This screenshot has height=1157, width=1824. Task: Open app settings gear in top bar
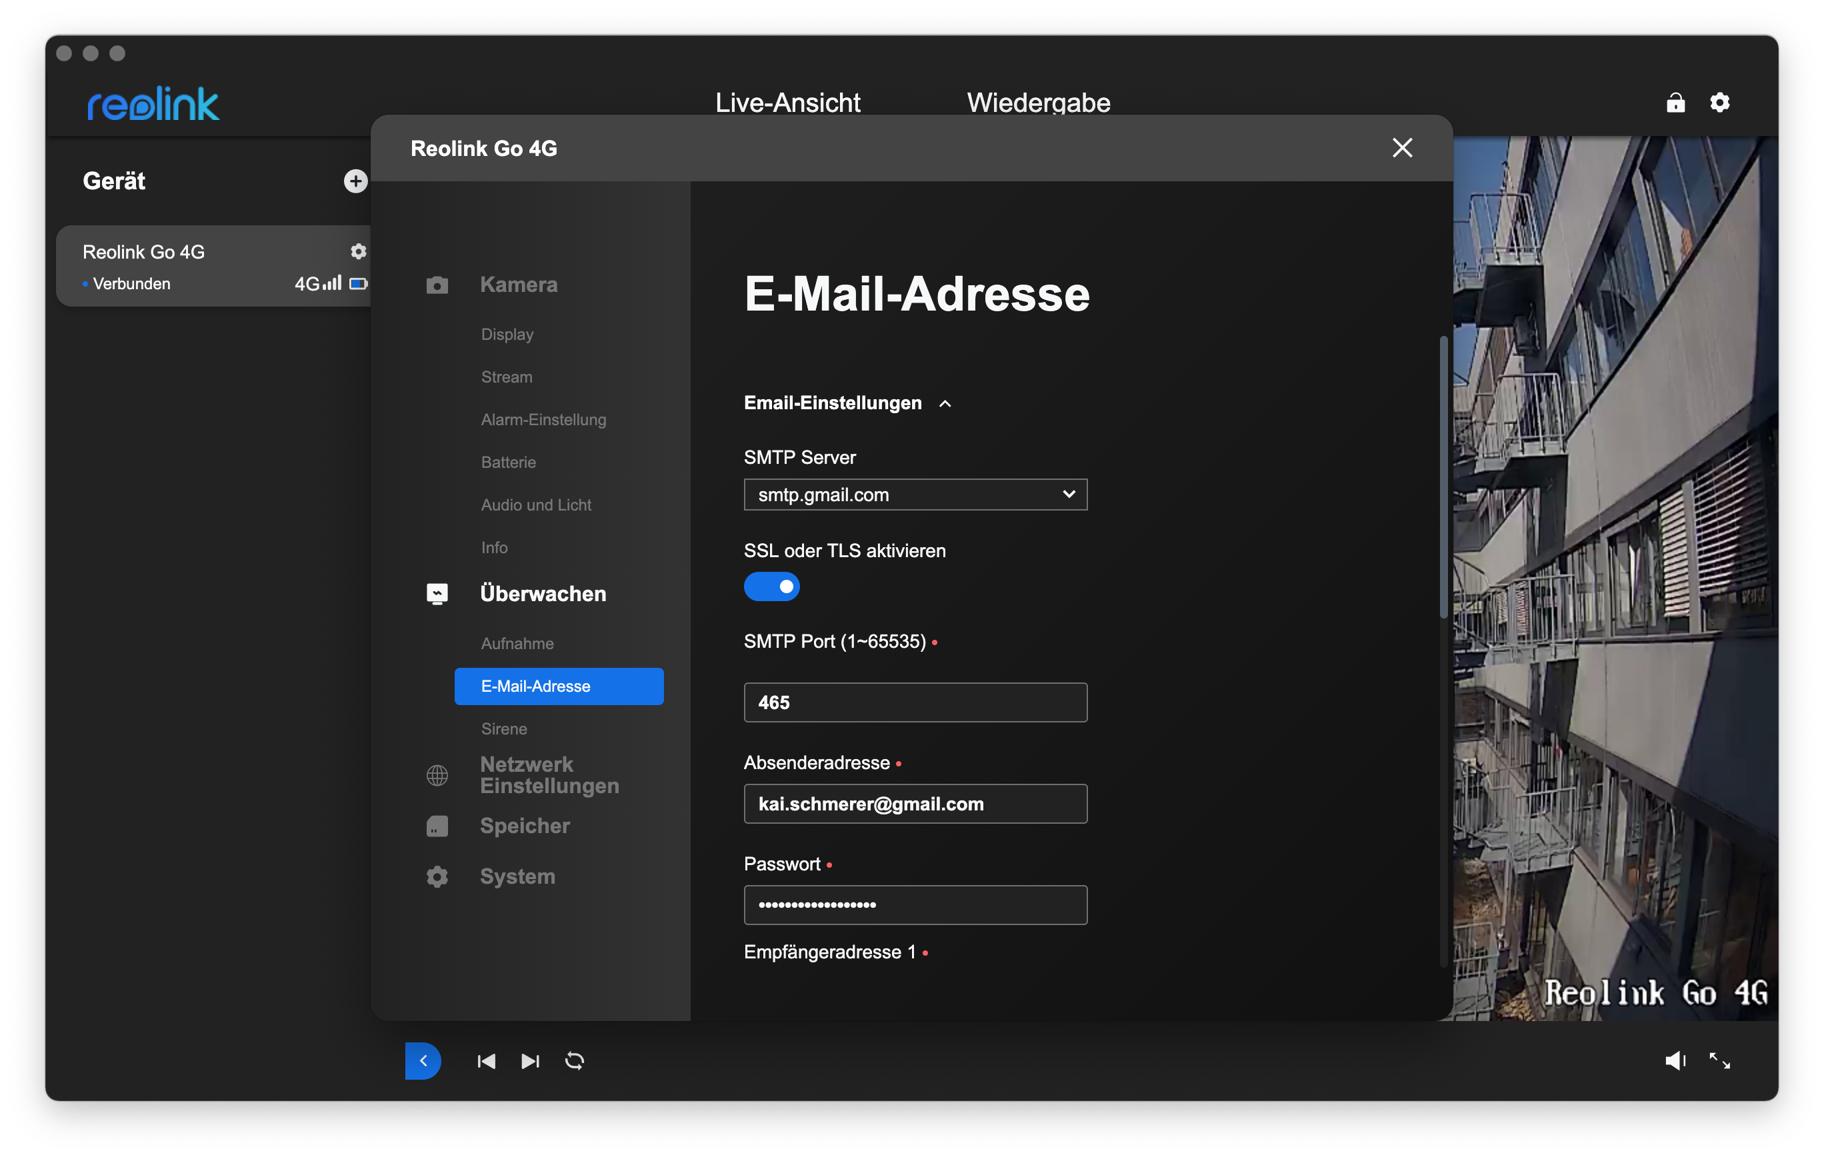(x=1719, y=102)
